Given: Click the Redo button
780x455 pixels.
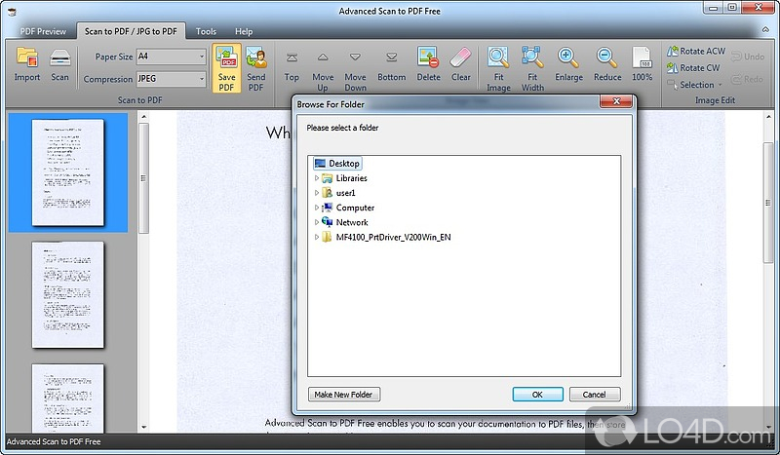Looking at the screenshot, I should [x=747, y=79].
